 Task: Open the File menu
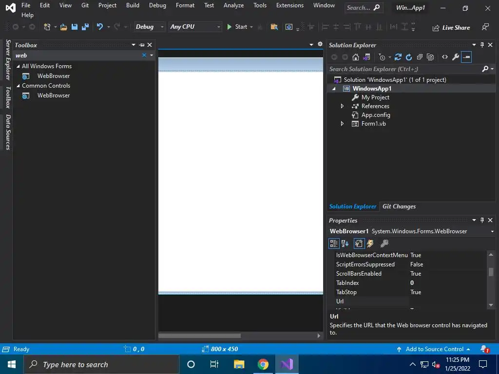click(26, 5)
